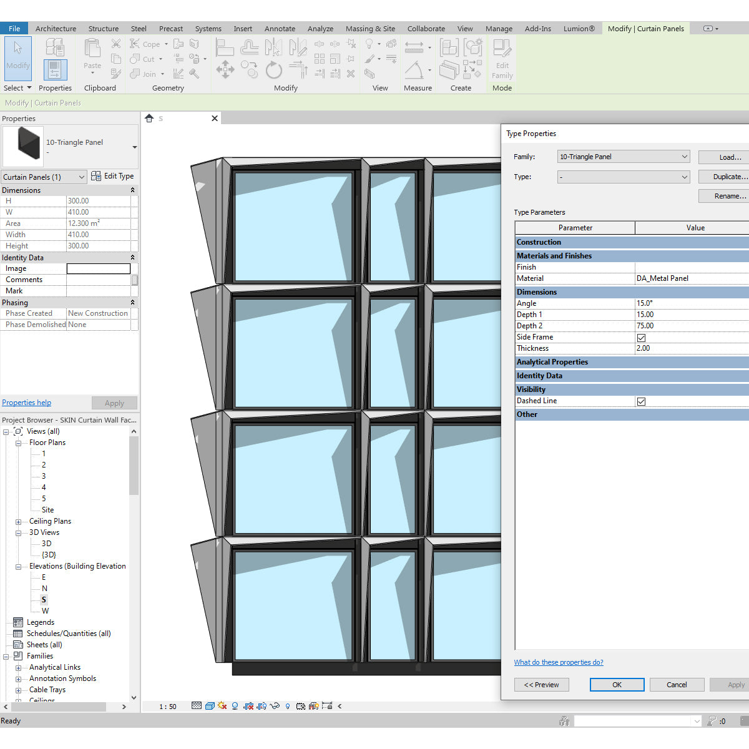749x749 pixels.
Task: Open the Family dropdown showing 10-Triangle Panel
Action: [x=623, y=156]
